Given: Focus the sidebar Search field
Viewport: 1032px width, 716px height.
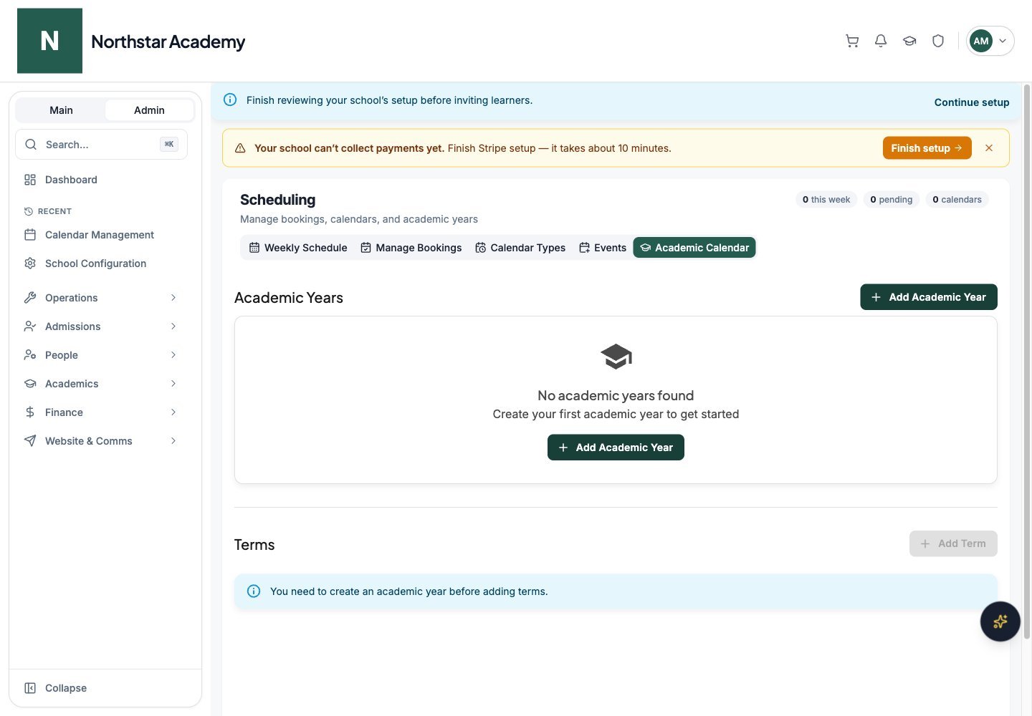Looking at the screenshot, I should pyautogui.click(x=101, y=145).
